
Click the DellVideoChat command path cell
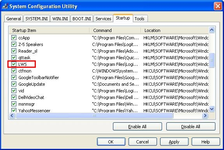115,97
